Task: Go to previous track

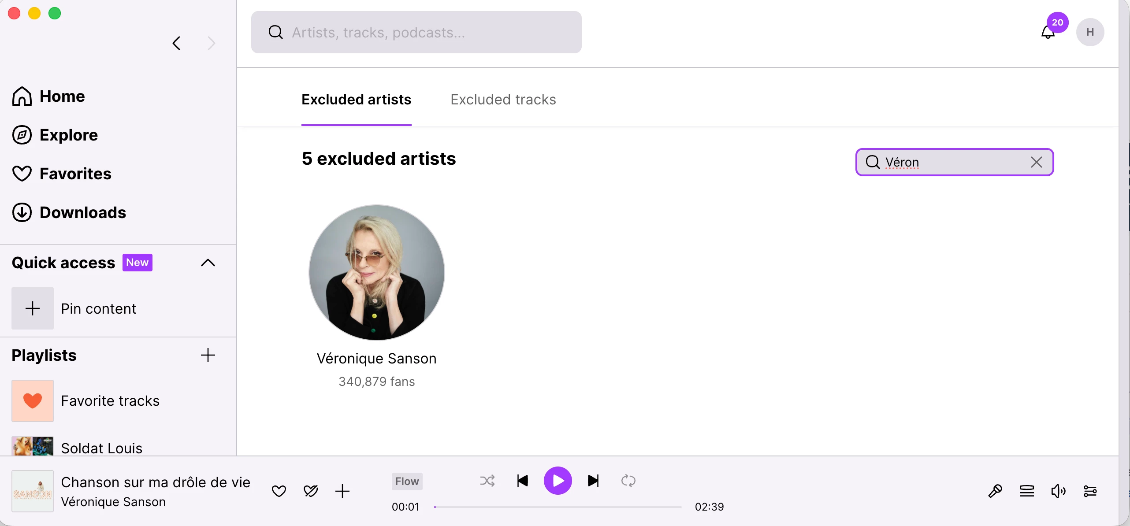Action: [522, 481]
